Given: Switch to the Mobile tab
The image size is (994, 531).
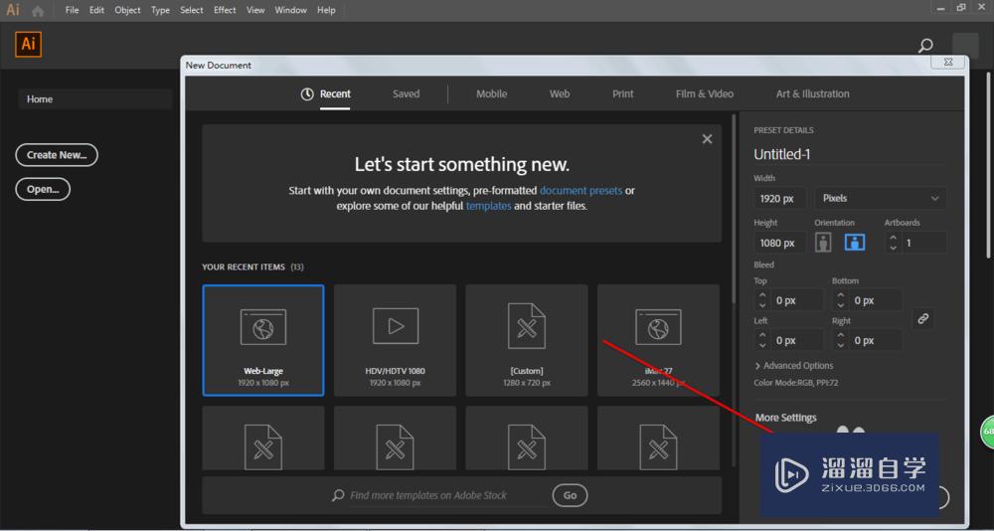Looking at the screenshot, I should 491,93.
